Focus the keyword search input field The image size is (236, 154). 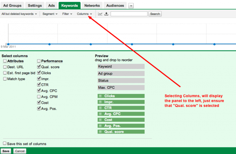pyautogui.click(x=129, y=14)
